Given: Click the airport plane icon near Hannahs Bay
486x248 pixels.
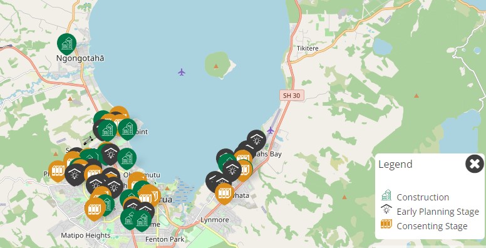Looking at the screenshot, I should (271, 130).
